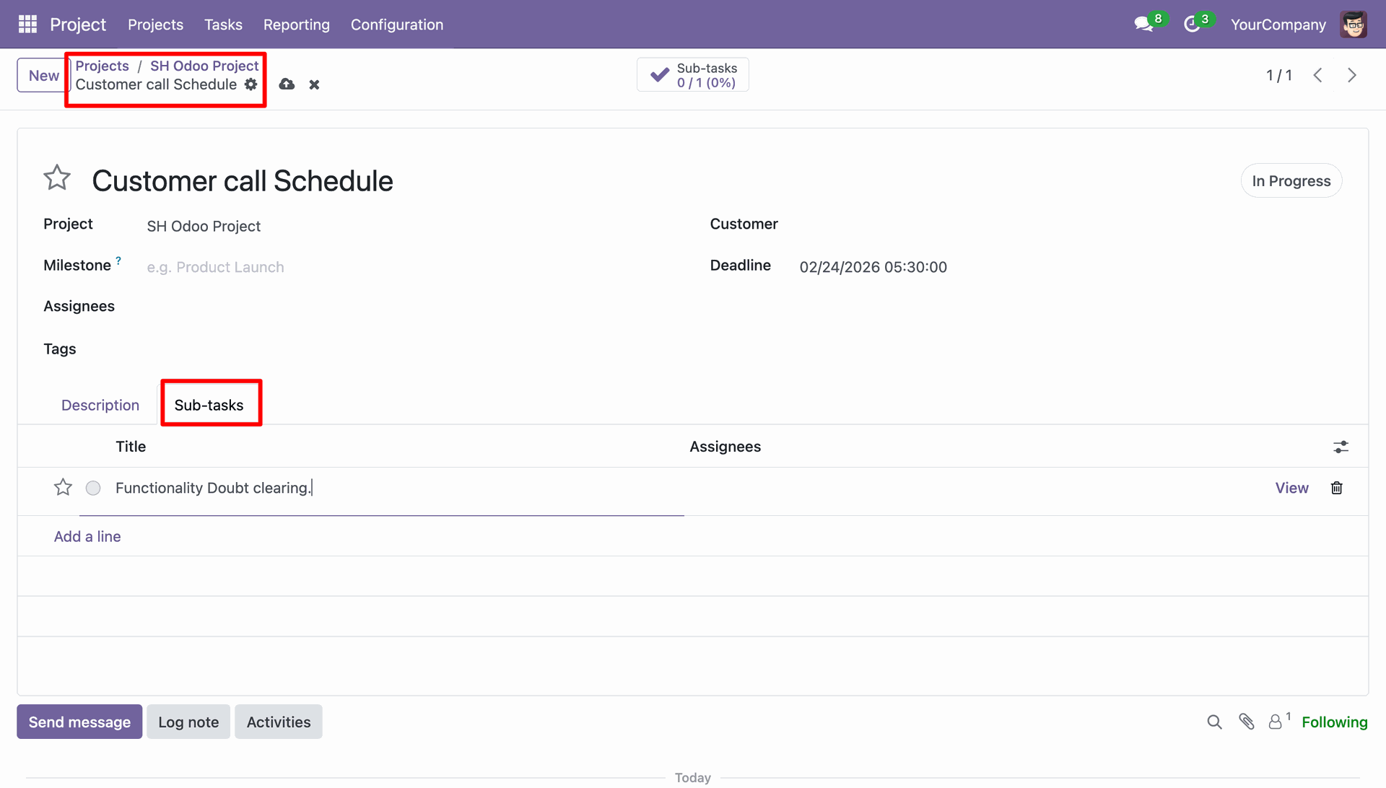
Task: Open the activities clock icon
Action: coord(1192,25)
